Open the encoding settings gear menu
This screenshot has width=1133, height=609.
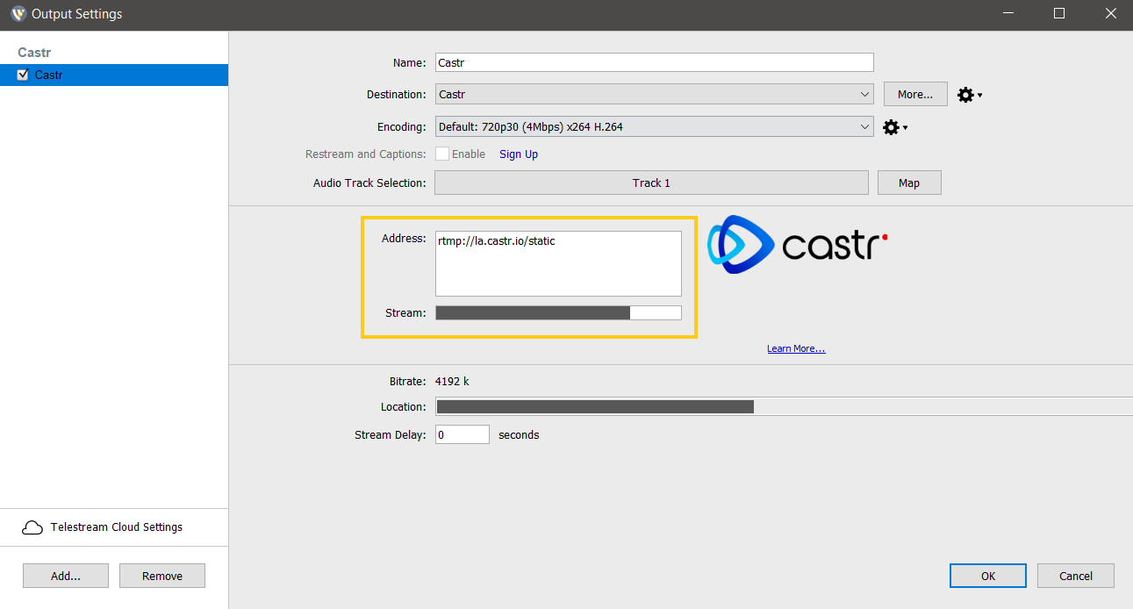point(894,127)
